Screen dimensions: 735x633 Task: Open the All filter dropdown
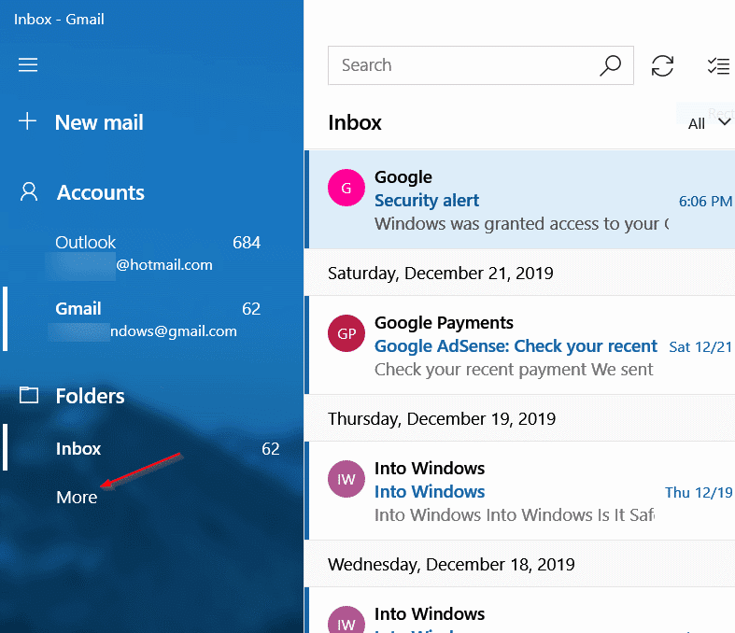click(x=709, y=123)
